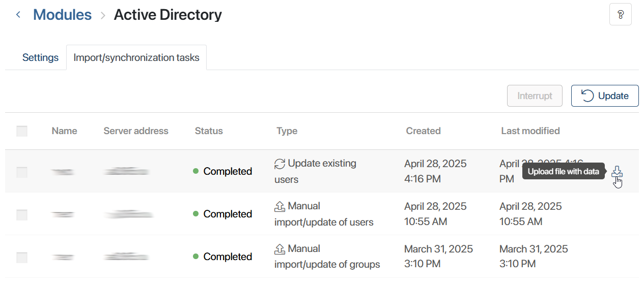Viewport: 644px width, 285px height.
Task: Click the Manual import/update of groups text
Action: click(x=327, y=257)
